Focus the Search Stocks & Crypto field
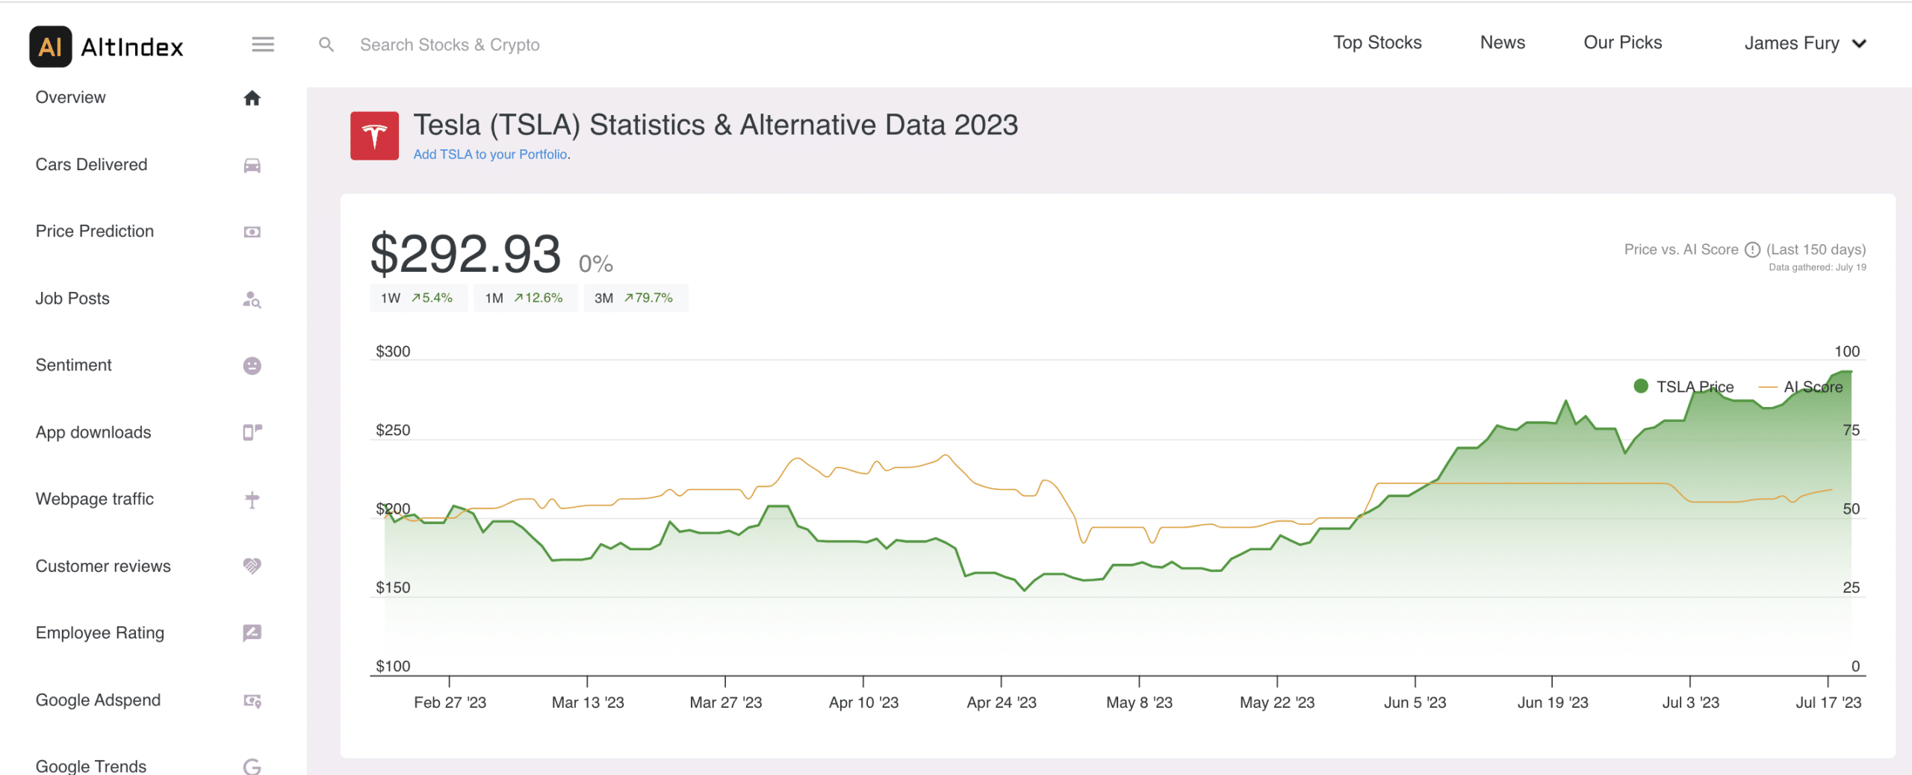1912x775 pixels. coord(450,45)
